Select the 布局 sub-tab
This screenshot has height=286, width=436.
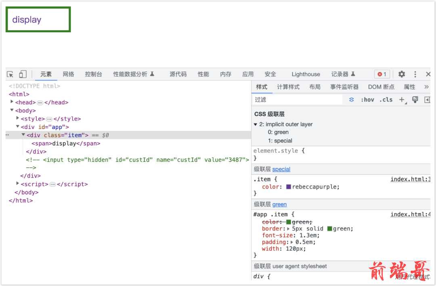(315, 87)
